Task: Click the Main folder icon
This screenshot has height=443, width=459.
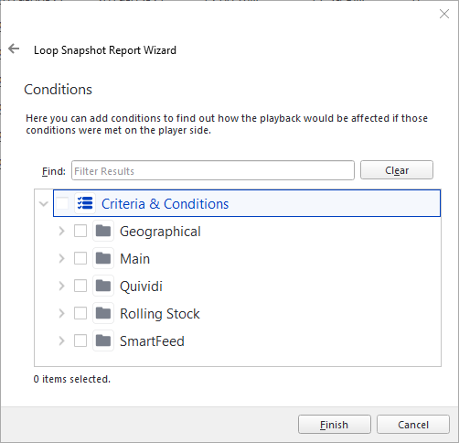Action: (103, 258)
